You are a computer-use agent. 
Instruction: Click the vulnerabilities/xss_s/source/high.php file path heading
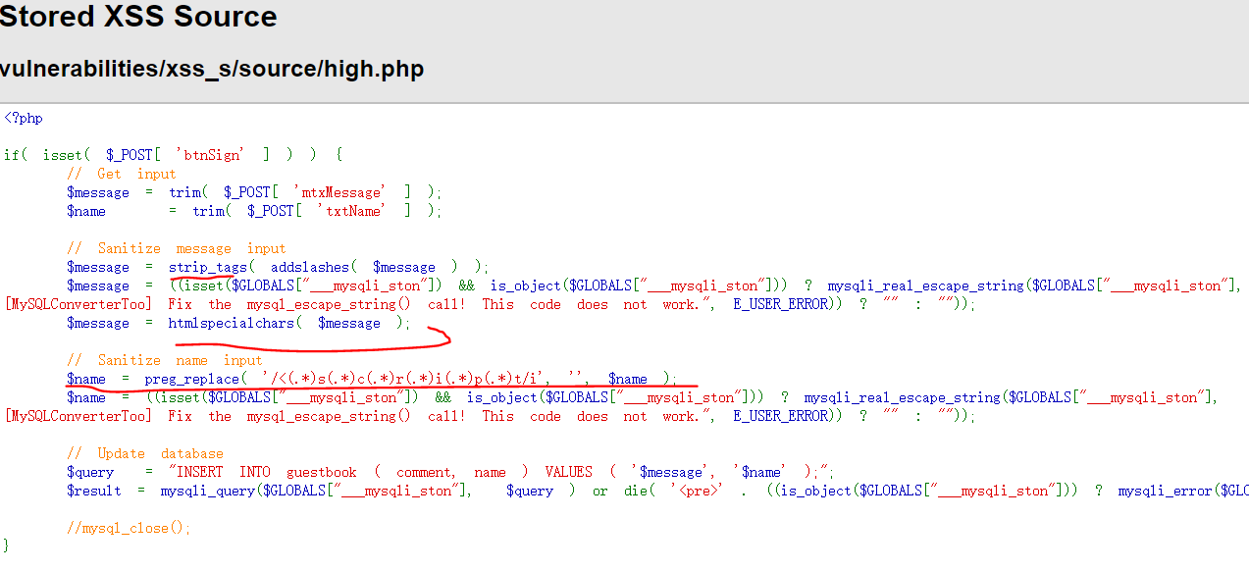point(212,70)
